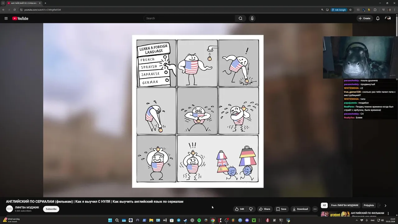Open the Create menu button

(364, 18)
